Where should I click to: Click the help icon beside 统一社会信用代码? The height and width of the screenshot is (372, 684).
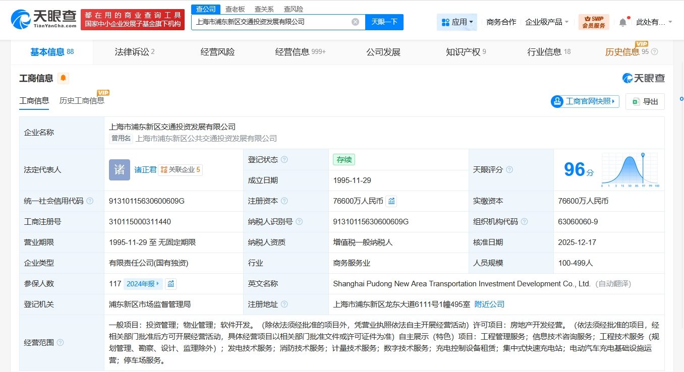90,201
